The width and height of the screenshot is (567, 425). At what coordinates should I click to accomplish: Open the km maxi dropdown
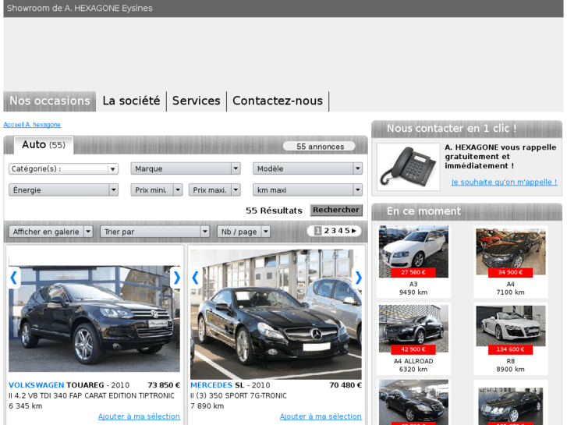[308, 190]
